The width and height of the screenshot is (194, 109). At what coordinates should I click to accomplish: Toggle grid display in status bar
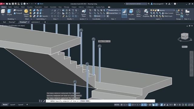[122, 105]
